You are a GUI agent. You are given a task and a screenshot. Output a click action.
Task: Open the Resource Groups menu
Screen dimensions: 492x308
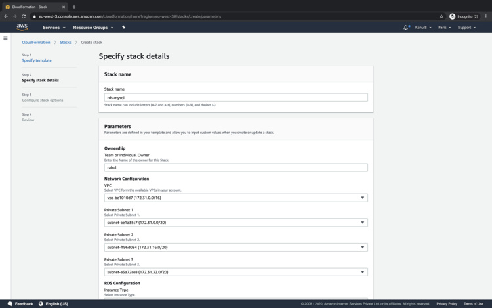tap(93, 28)
